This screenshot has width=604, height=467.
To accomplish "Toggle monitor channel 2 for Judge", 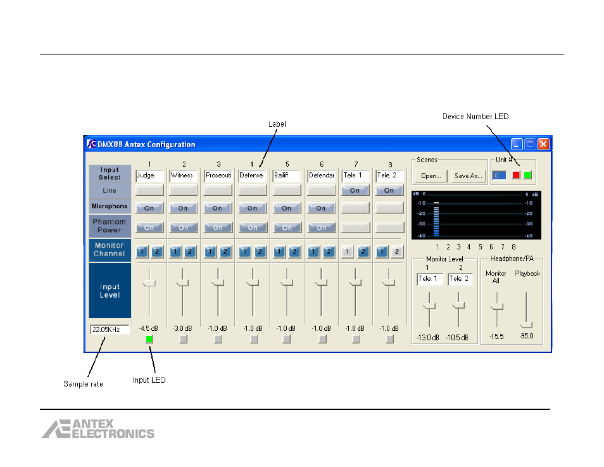I will [x=157, y=252].
